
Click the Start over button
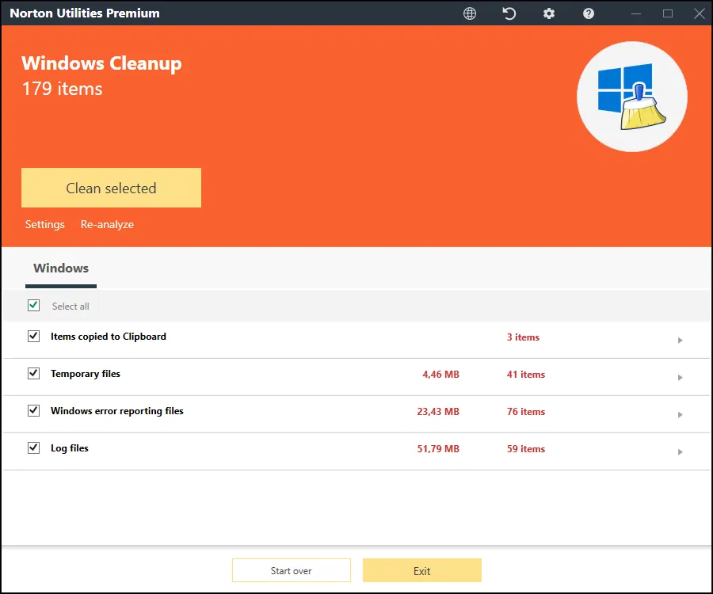click(292, 570)
